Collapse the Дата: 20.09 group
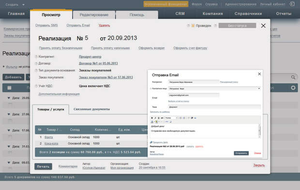 tap(9, 98)
